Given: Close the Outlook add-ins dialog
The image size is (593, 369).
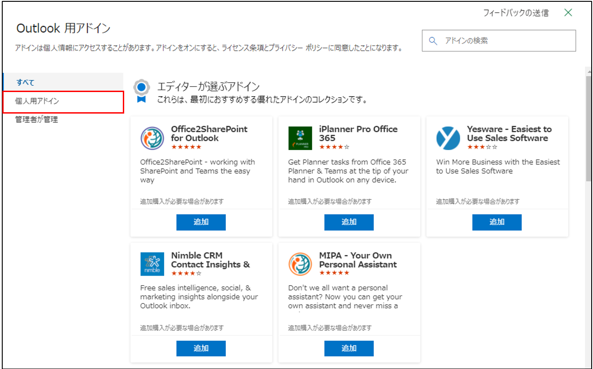Looking at the screenshot, I should pos(568,13).
